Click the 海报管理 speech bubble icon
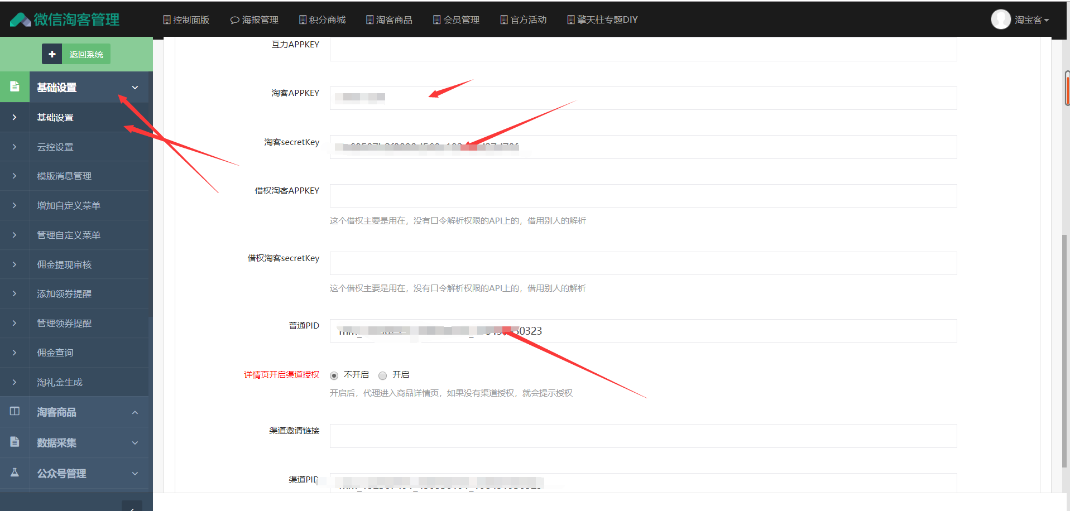This screenshot has width=1070, height=511. pos(234,19)
